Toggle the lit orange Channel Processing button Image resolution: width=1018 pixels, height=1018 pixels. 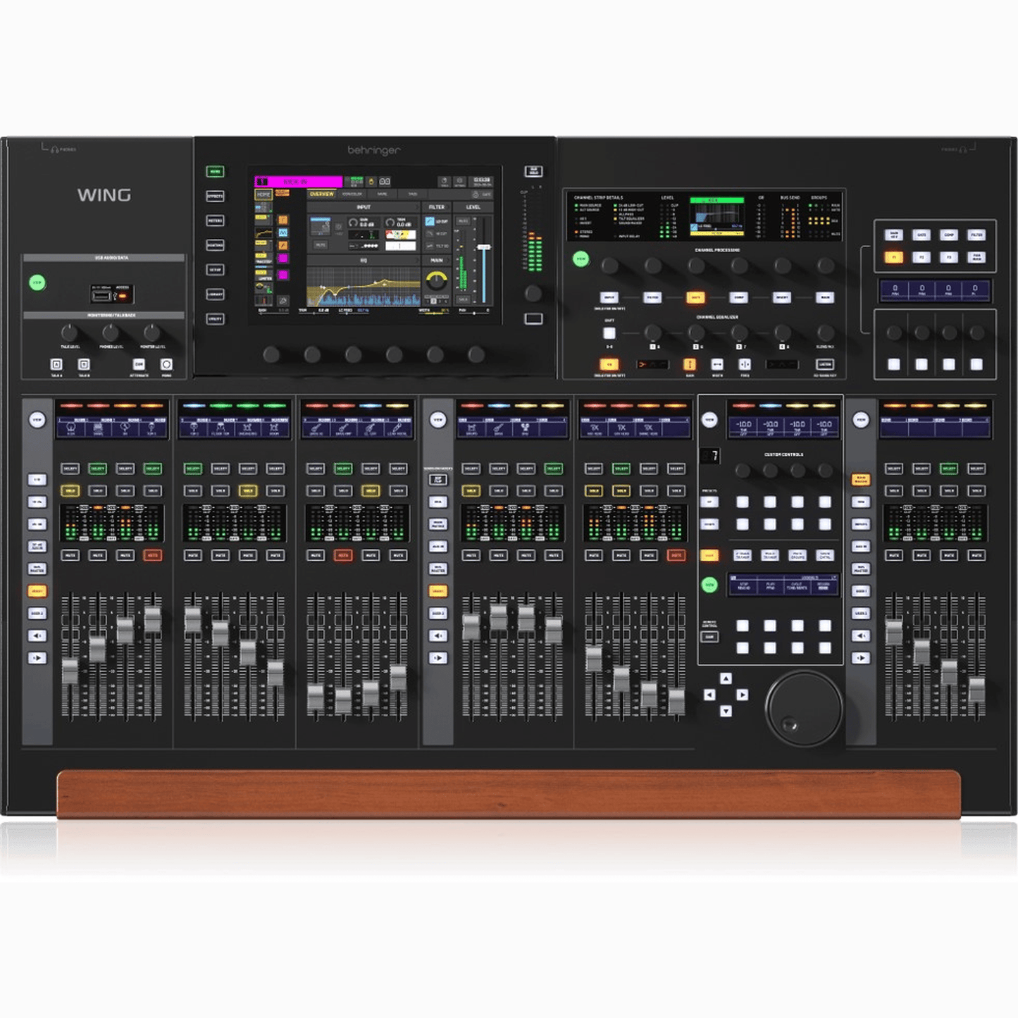[x=696, y=297]
